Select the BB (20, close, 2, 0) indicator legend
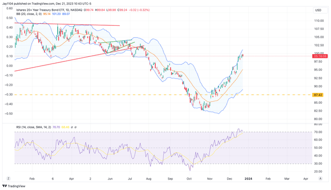The image size is (331, 190). 29,14
